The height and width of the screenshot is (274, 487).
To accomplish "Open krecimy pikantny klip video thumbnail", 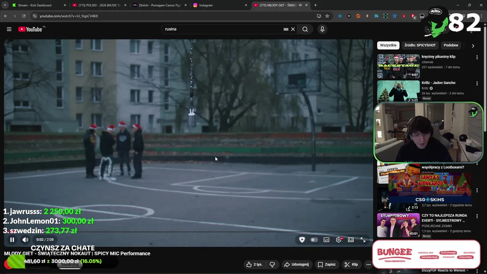I will pyautogui.click(x=398, y=66).
